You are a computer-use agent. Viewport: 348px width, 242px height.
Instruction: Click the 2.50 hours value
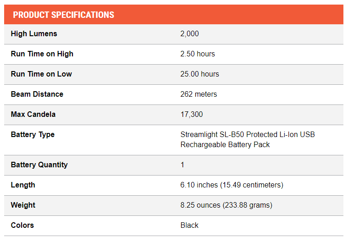coord(198,54)
